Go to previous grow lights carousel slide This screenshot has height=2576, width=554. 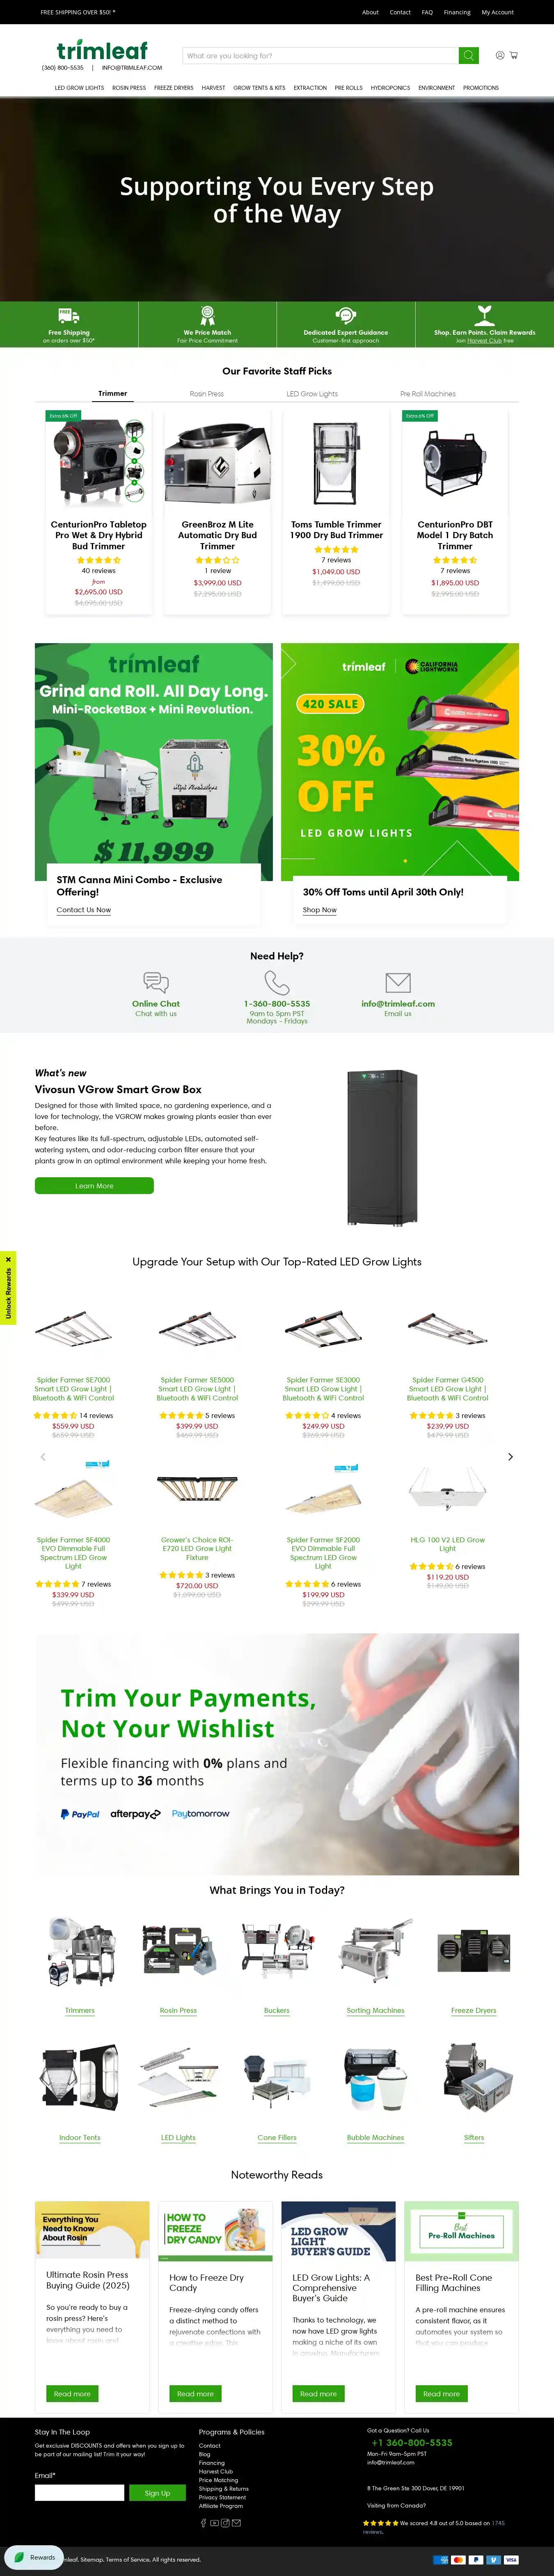pyautogui.click(x=43, y=1457)
